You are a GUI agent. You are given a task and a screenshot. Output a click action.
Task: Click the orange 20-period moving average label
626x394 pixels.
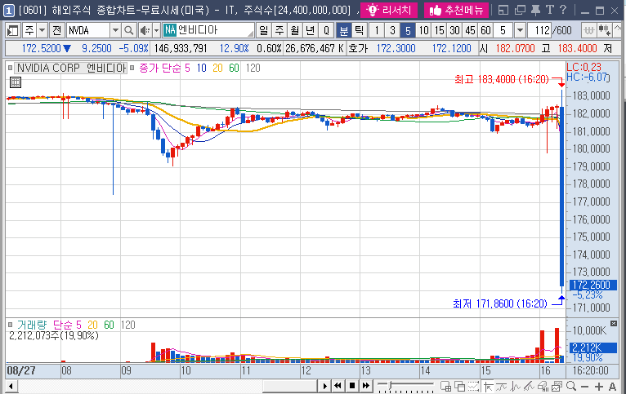[217, 69]
